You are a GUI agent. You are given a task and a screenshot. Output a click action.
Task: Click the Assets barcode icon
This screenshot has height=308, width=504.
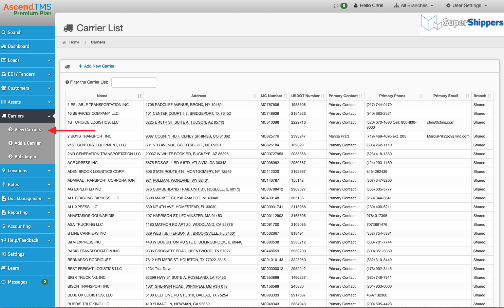click(4, 102)
